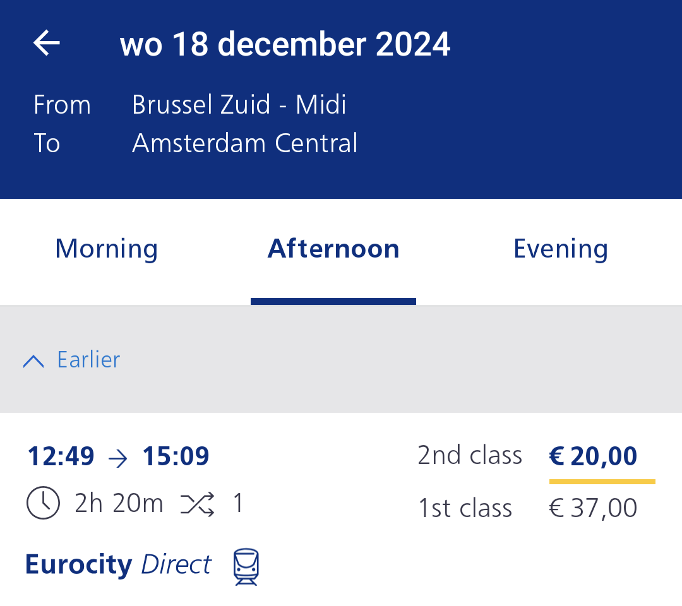The image size is (682, 606).
Task: Open the 12:49 departure trip details
Action: [61, 456]
